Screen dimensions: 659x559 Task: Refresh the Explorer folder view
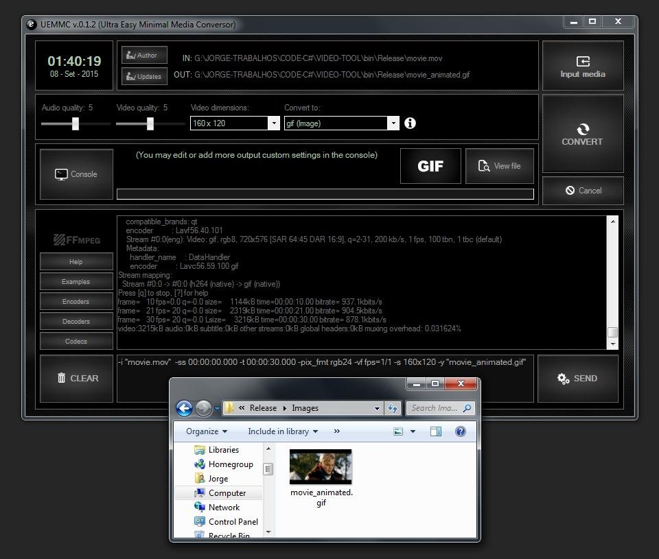tap(393, 408)
